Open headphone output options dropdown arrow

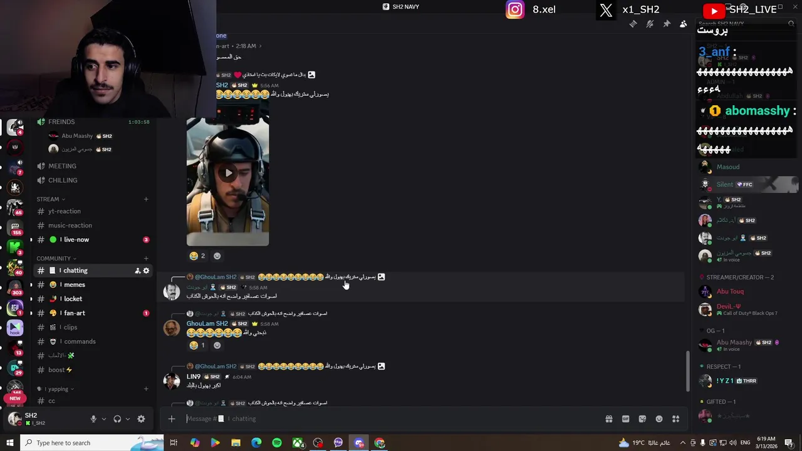127,419
